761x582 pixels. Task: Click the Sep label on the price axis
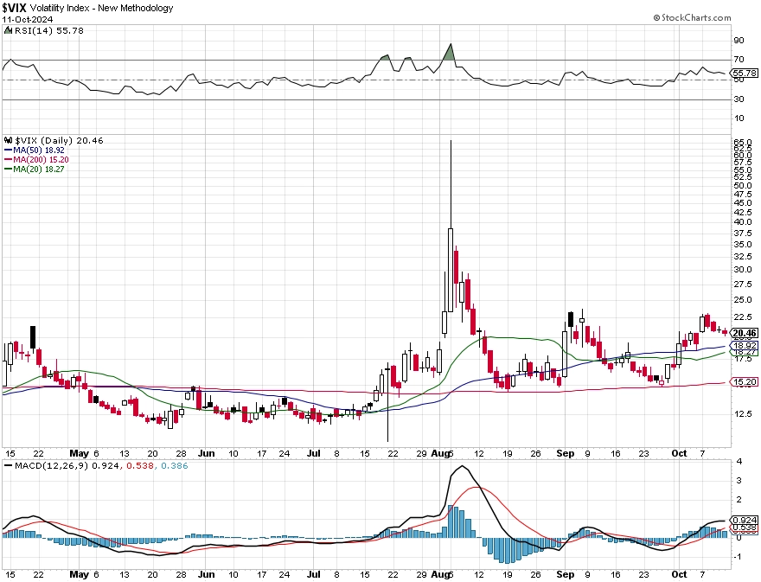pyautogui.click(x=566, y=453)
